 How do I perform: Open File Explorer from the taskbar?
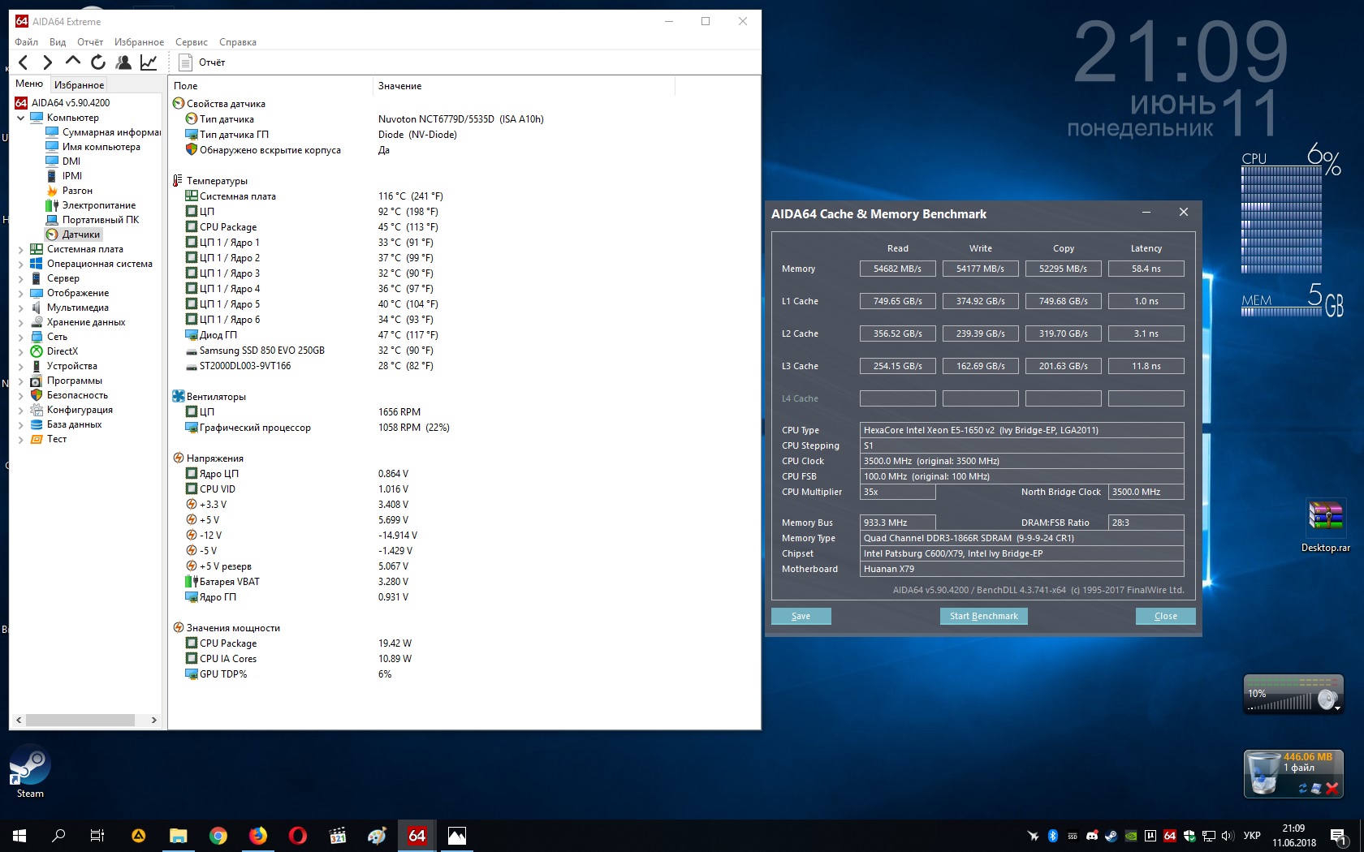point(179,836)
